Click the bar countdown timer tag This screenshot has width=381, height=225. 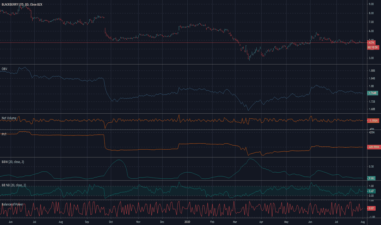tap(373, 47)
